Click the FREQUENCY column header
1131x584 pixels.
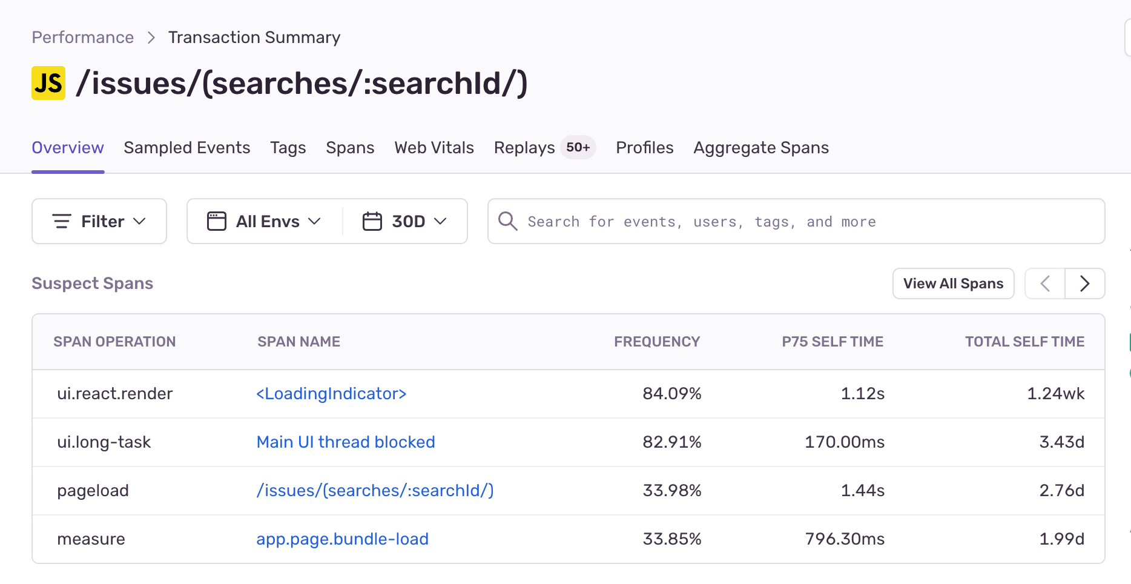(657, 342)
